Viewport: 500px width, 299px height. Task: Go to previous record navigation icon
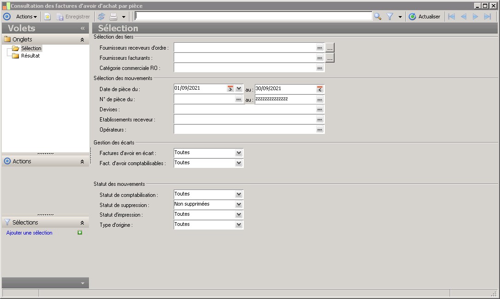464,17
